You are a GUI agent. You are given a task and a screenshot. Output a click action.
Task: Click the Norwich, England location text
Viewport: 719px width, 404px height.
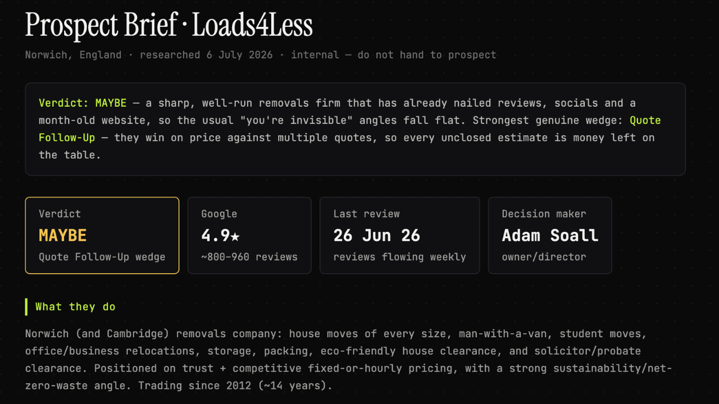tap(73, 55)
